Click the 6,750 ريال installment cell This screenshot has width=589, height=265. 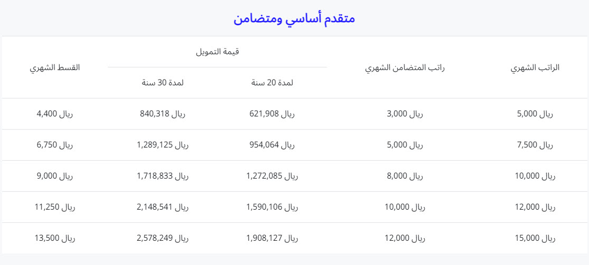pos(55,145)
